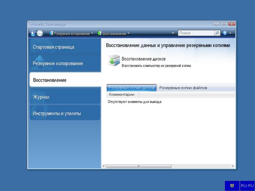Click the Forward navigation arrow
This screenshot has height=191, width=255.
pos(40,33)
